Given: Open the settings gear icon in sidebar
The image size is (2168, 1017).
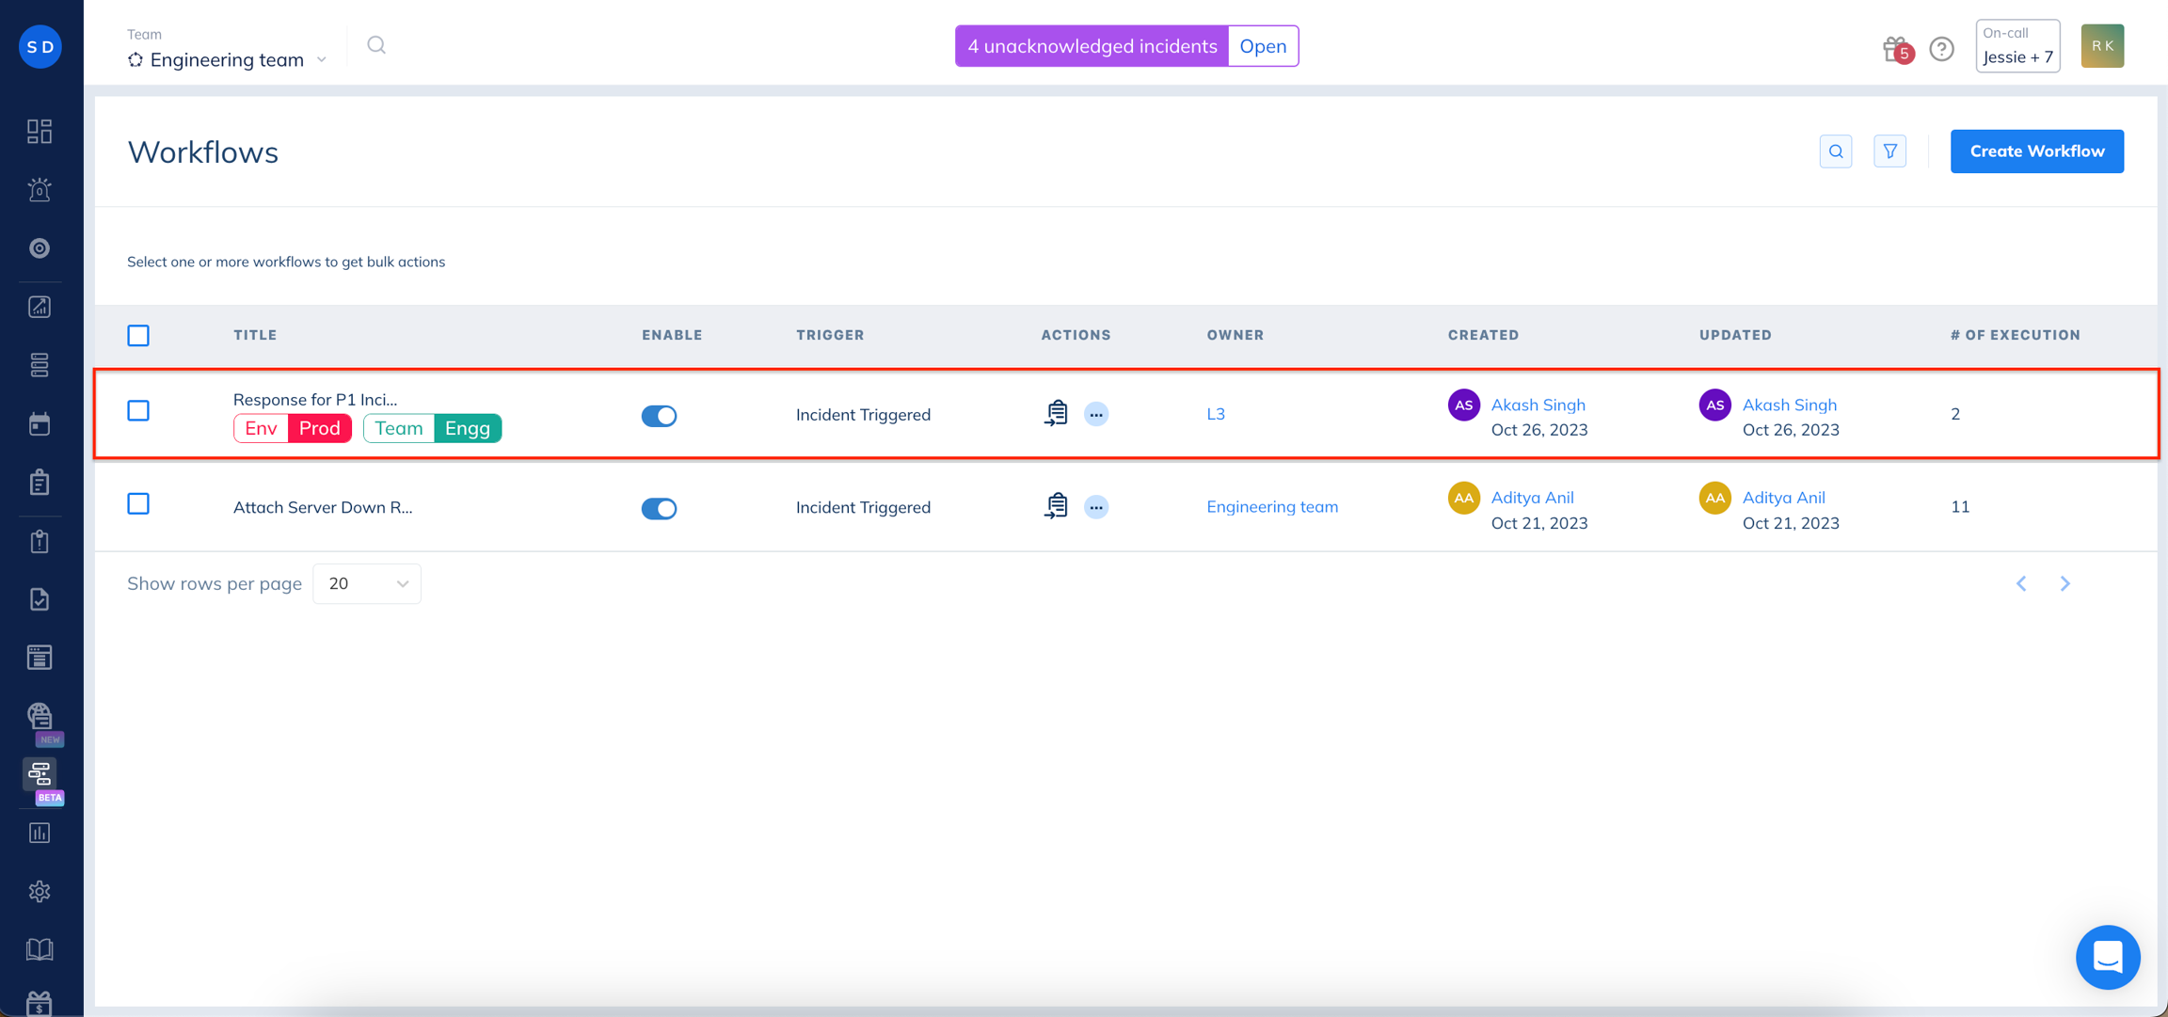Looking at the screenshot, I should [40, 892].
